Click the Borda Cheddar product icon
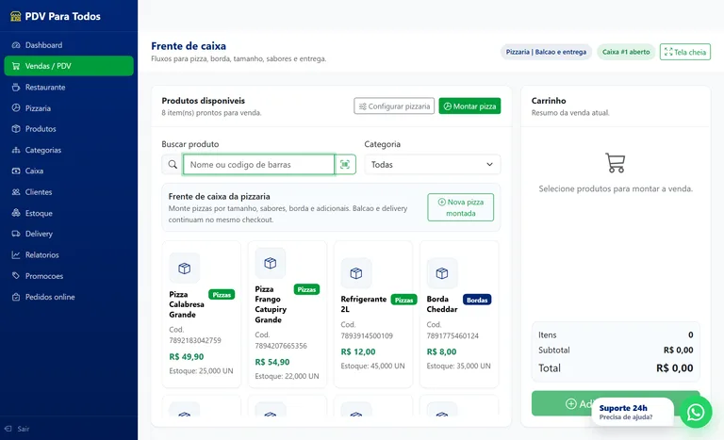The height and width of the screenshot is (440, 724). (442, 273)
